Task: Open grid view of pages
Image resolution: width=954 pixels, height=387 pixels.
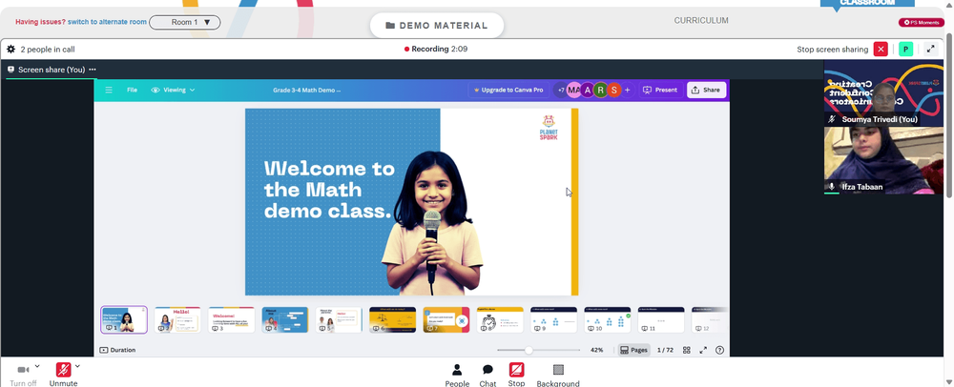Action: coord(686,350)
